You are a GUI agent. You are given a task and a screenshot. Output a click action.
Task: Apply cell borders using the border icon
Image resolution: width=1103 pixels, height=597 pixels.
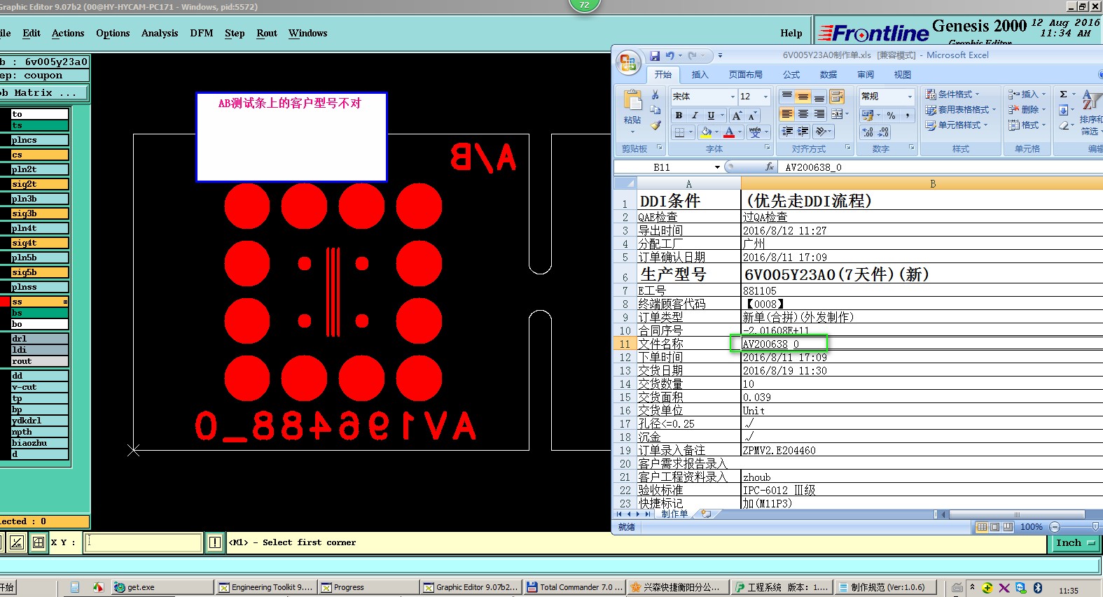pos(679,132)
